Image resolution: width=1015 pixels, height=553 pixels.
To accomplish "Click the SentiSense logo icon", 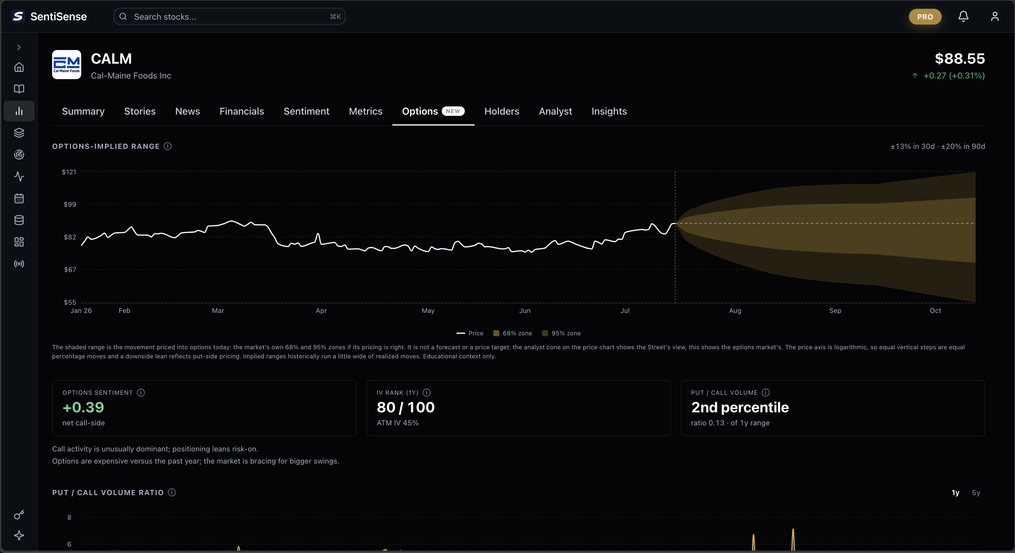I will point(18,17).
